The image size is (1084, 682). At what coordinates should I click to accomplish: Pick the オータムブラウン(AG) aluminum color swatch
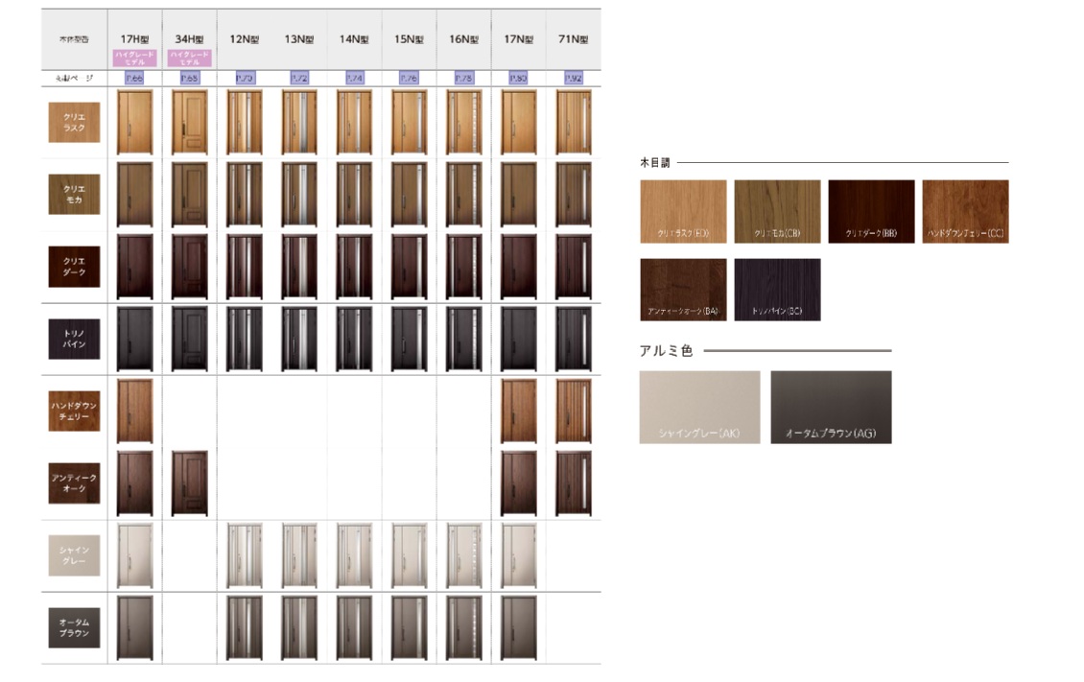pos(831,408)
